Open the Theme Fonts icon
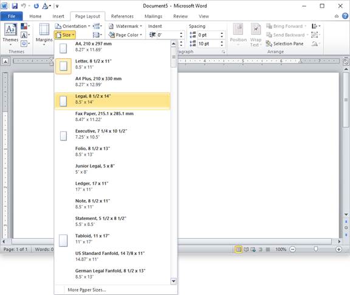Screen dimensions: 350x295 click(x=25, y=35)
